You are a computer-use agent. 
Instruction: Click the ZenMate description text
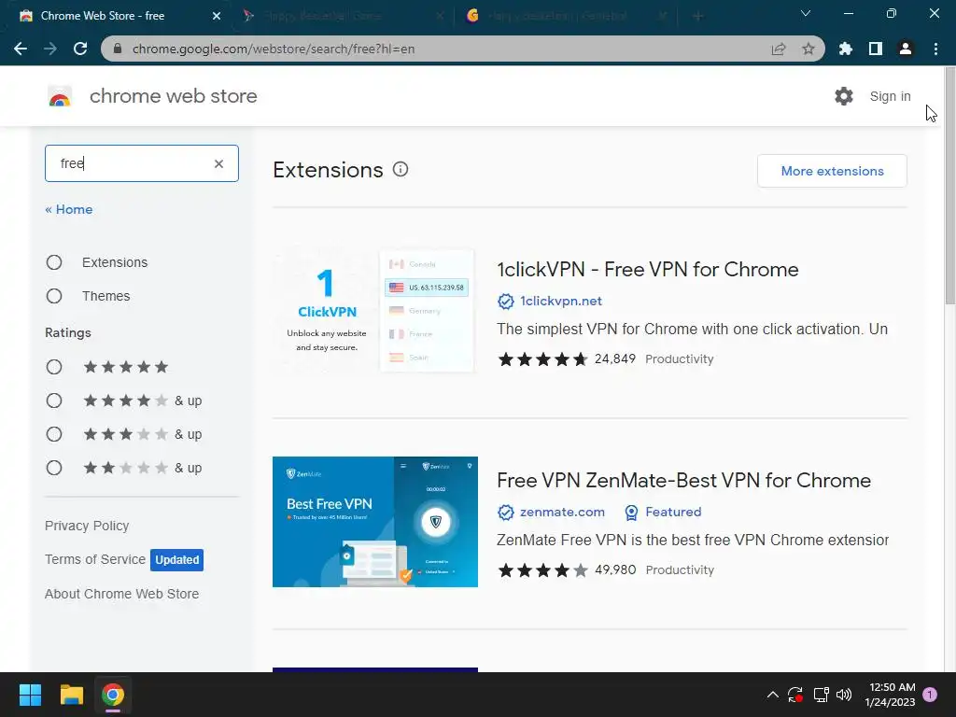(x=693, y=541)
